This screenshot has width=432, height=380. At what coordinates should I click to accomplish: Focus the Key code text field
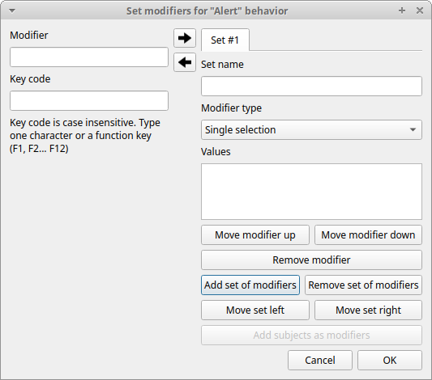click(x=89, y=100)
